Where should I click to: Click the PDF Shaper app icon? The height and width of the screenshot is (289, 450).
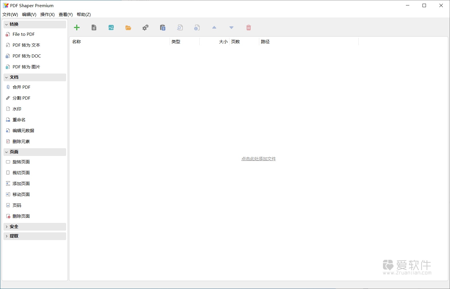(x=5, y=5)
